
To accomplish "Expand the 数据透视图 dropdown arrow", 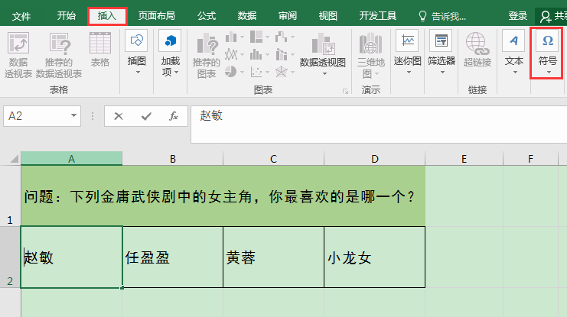I will 324,73.
